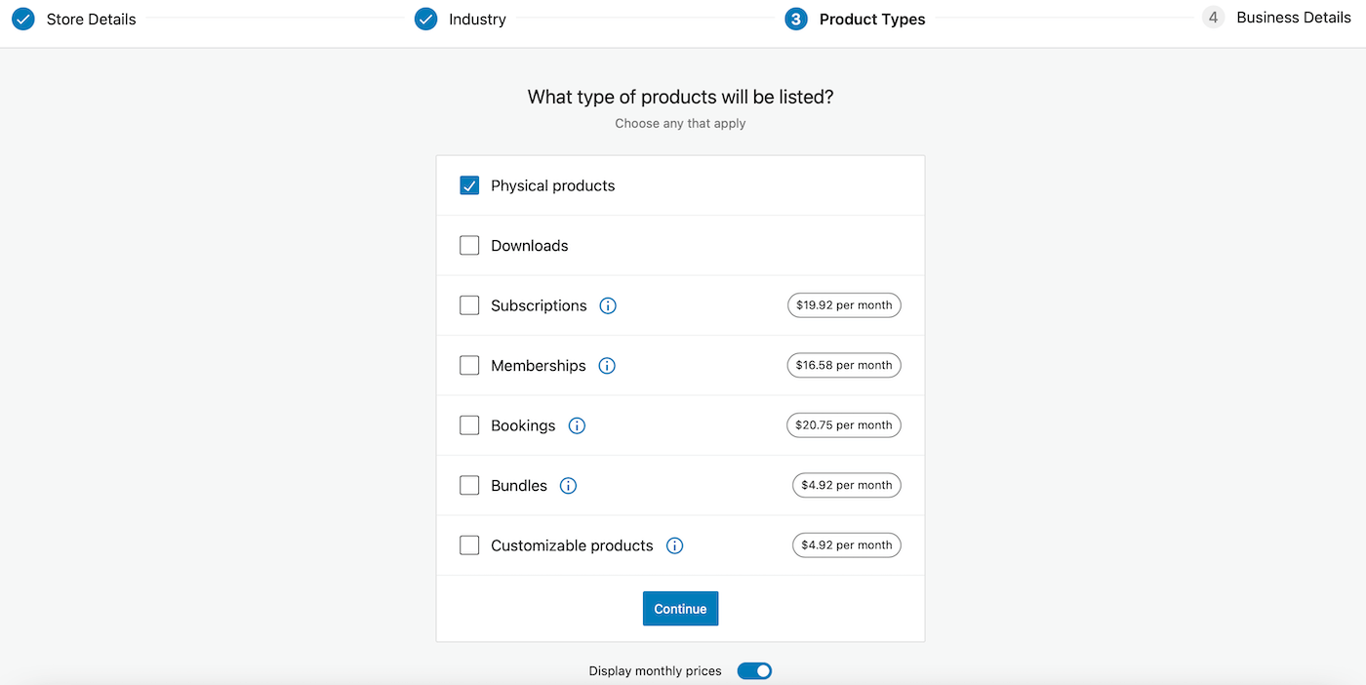Click the numbered circle for step 4

click(1213, 17)
